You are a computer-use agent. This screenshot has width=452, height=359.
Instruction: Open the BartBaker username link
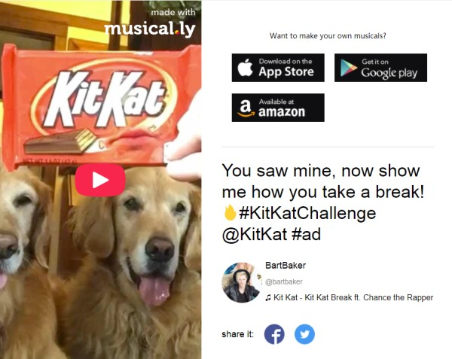[x=286, y=265]
